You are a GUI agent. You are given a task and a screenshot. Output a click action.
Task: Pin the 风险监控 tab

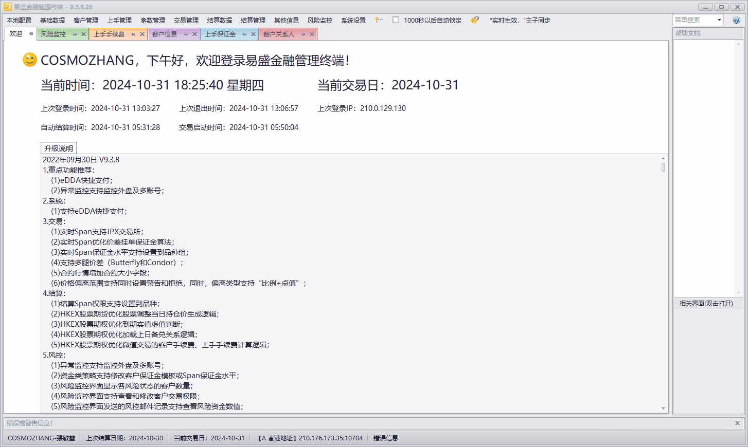[75, 34]
